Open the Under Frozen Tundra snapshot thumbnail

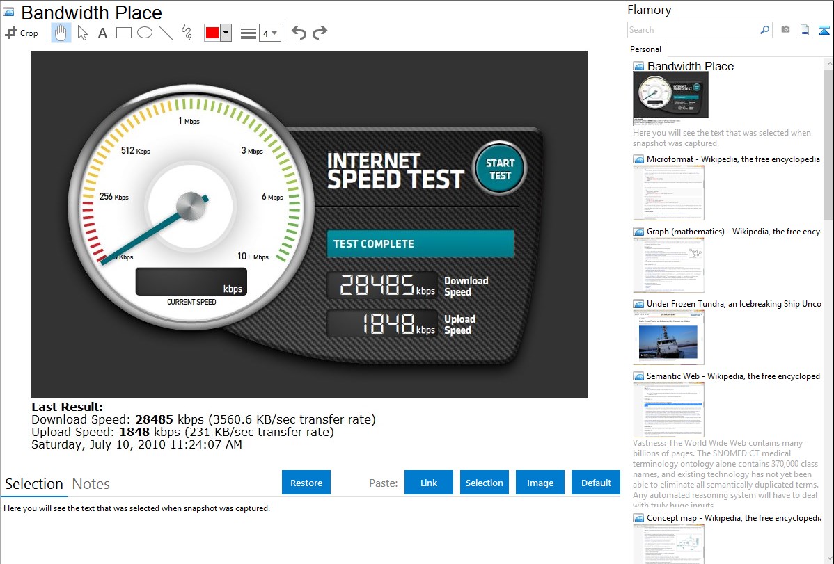[x=668, y=337]
